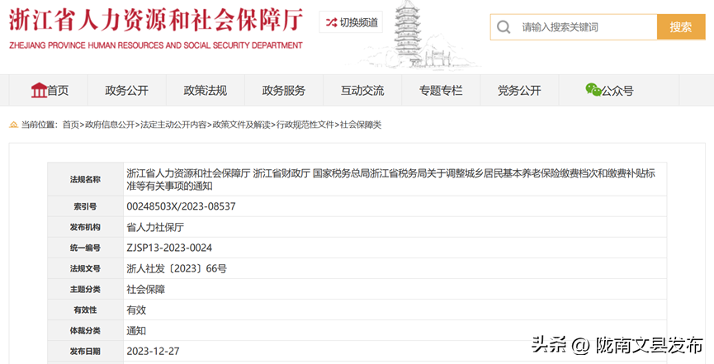The width and height of the screenshot is (714, 364).
Task: Click the magnifier icon in search box
Action: click(x=503, y=27)
